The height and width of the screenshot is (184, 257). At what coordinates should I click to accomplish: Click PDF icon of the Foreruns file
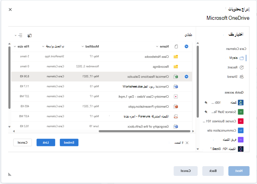tap(176, 117)
